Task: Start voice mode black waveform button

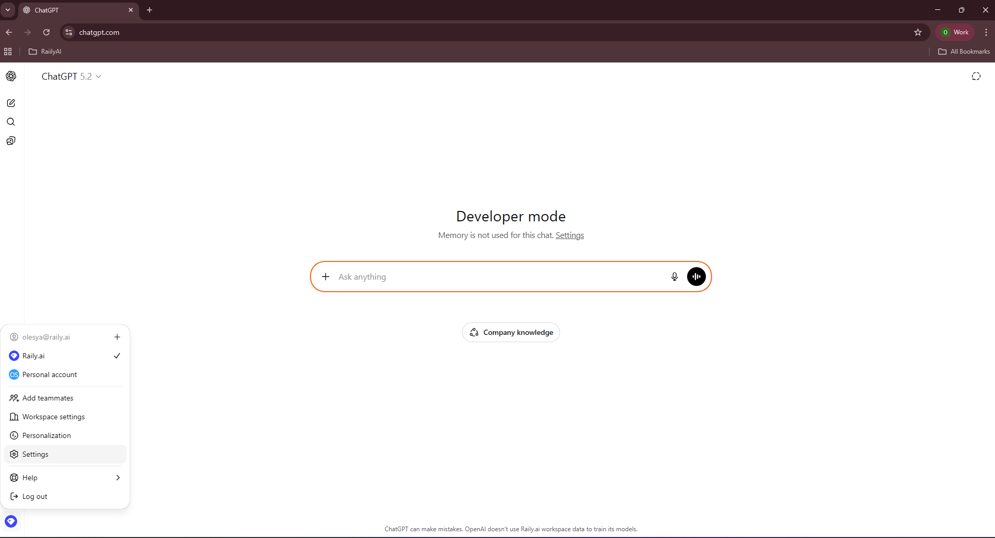Action: point(696,277)
